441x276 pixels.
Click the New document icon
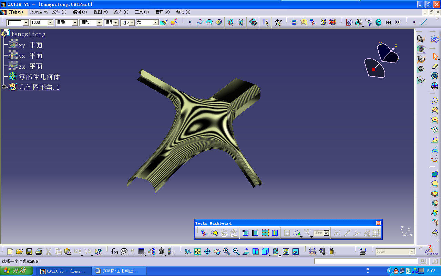tap(10, 252)
